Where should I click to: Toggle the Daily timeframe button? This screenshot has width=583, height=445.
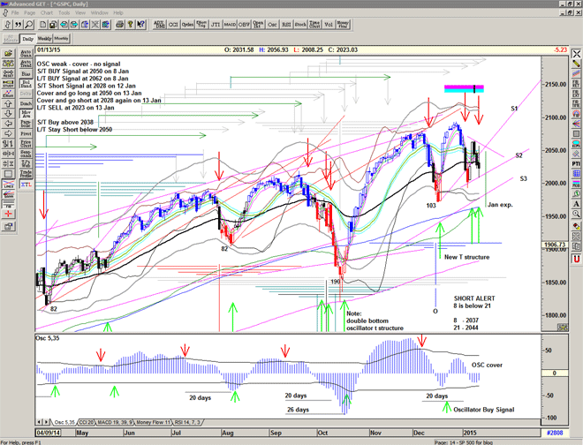(26, 39)
